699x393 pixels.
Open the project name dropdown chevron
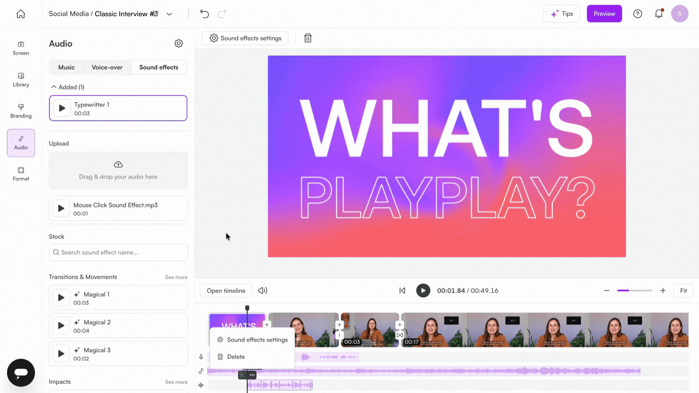click(x=169, y=14)
